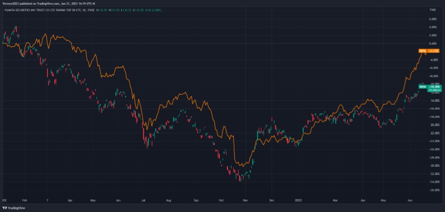This screenshot has height=212, width=445.
Task: Open the TWD currency selector
Action: [432, 10]
